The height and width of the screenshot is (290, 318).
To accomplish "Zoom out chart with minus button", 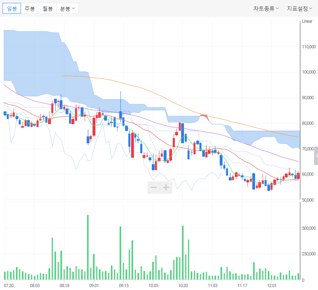I will tap(154, 188).
